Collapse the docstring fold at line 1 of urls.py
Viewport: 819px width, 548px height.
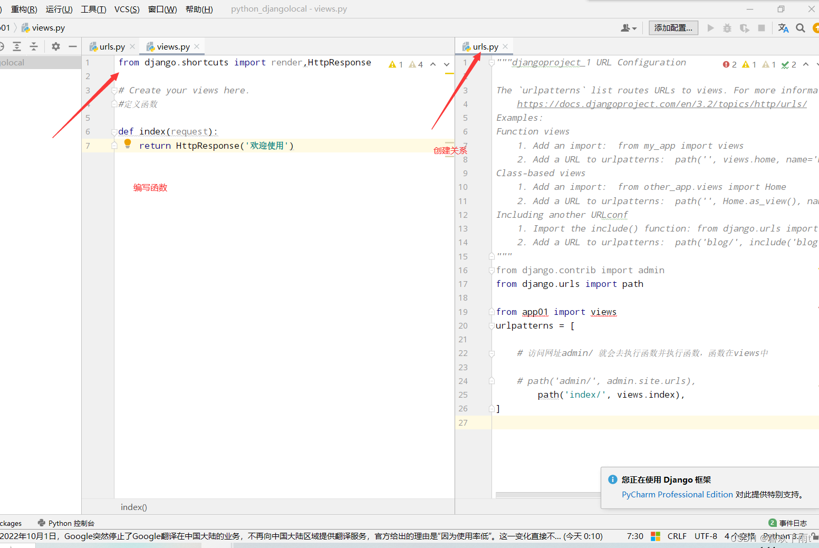[x=492, y=63]
